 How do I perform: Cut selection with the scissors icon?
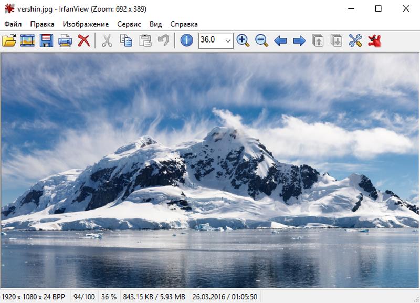click(x=107, y=41)
